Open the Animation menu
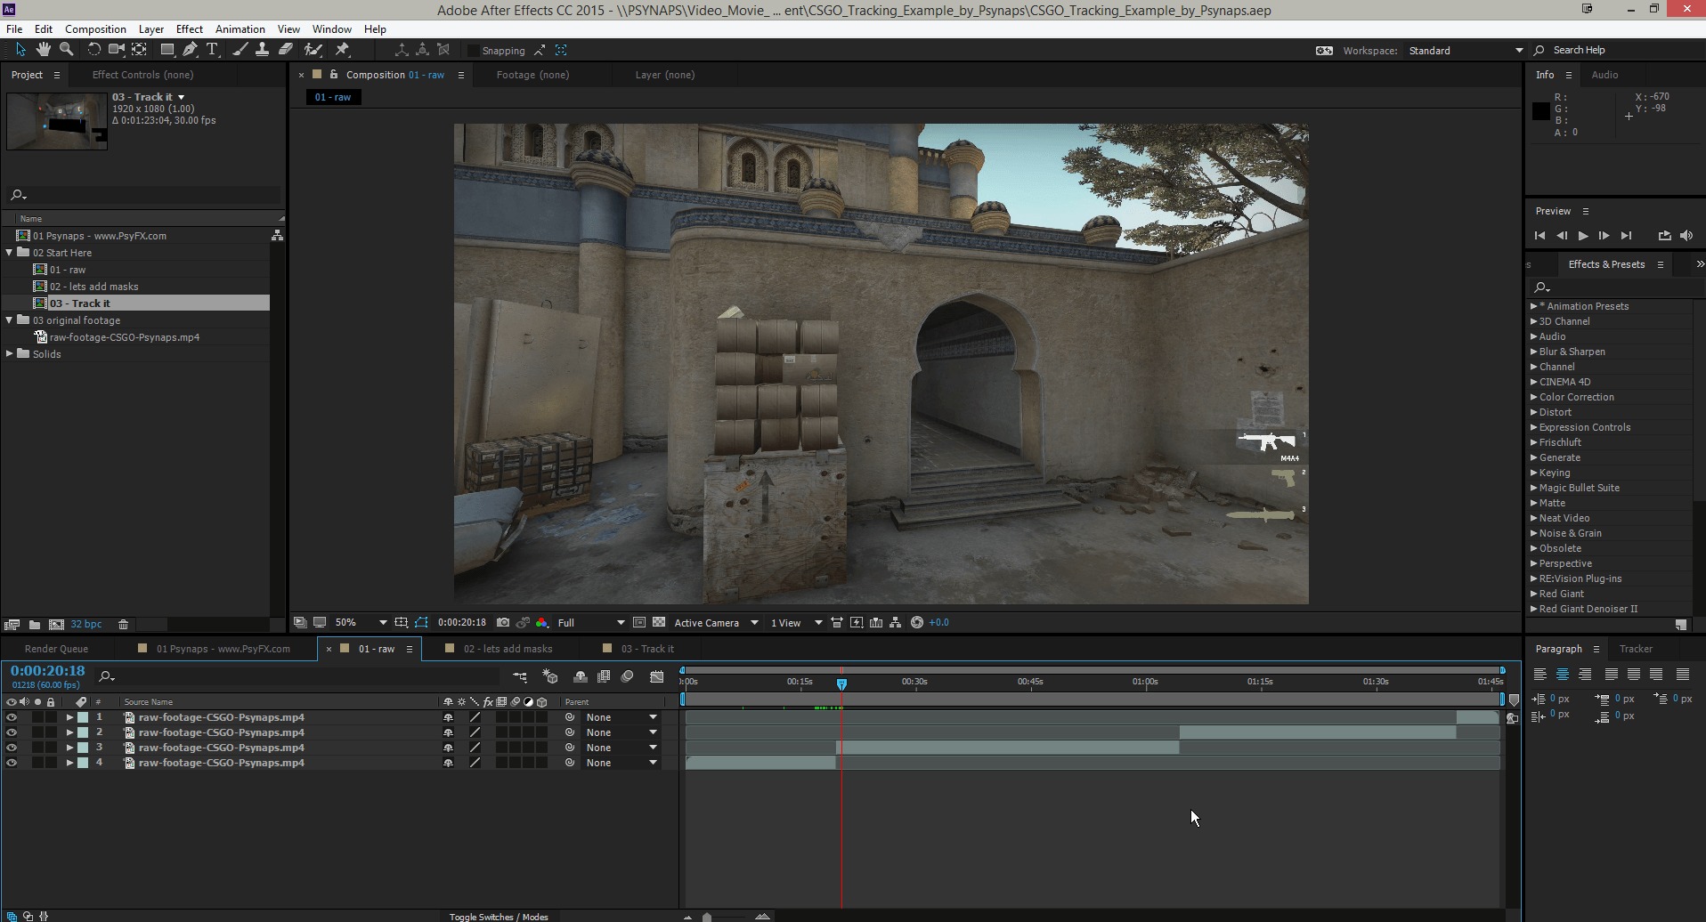Viewport: 1706px width, 922px height. pos(240,29)
